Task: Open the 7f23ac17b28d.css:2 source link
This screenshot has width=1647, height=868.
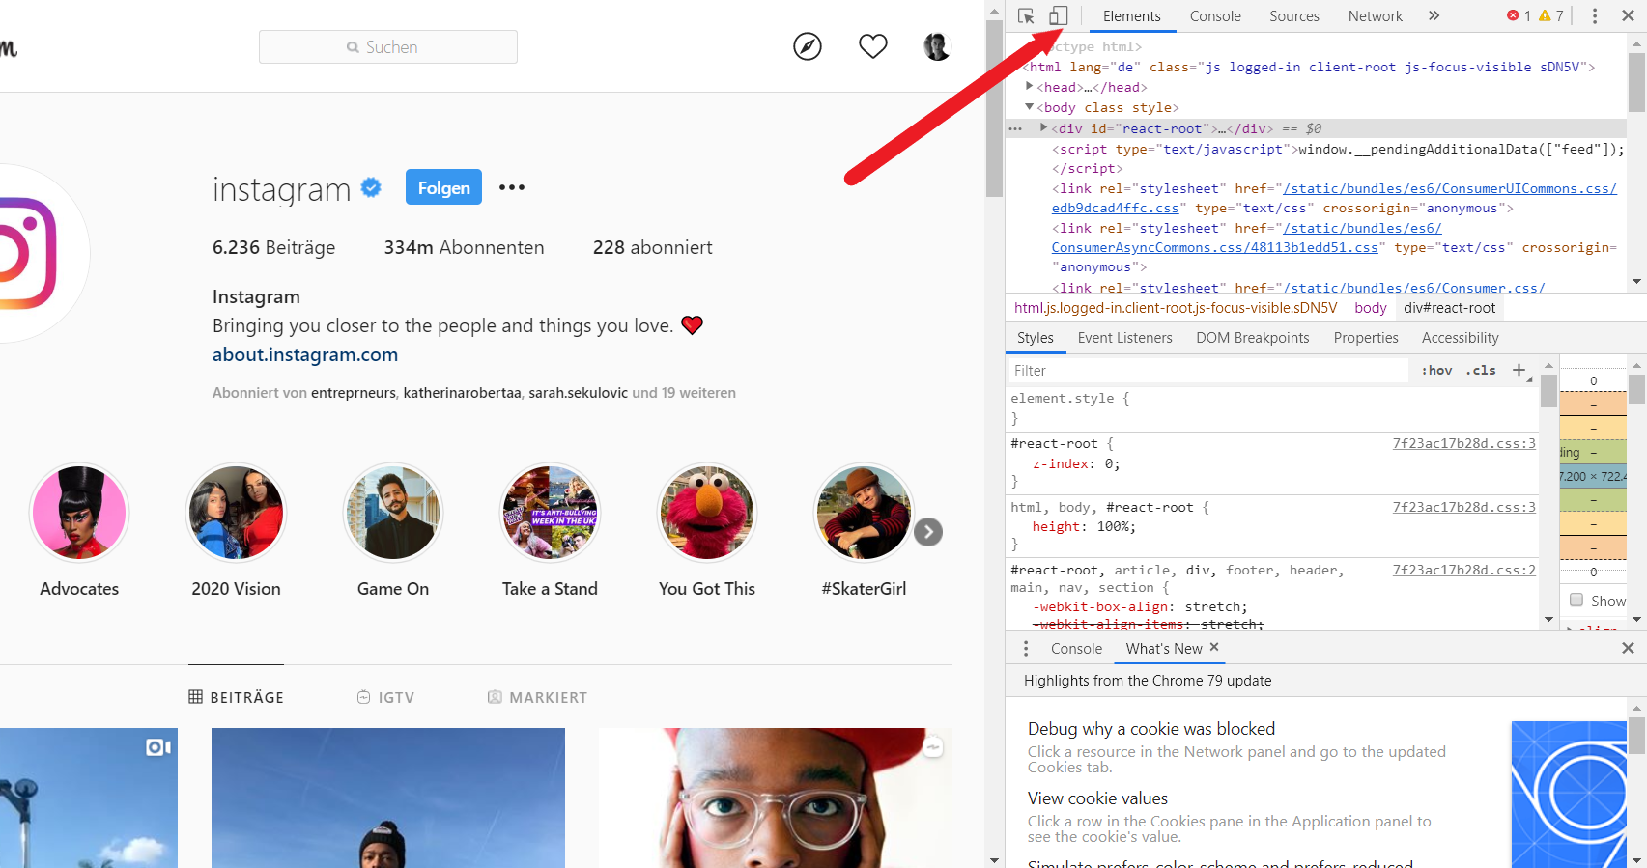Action: click(x=1463, y=570)
